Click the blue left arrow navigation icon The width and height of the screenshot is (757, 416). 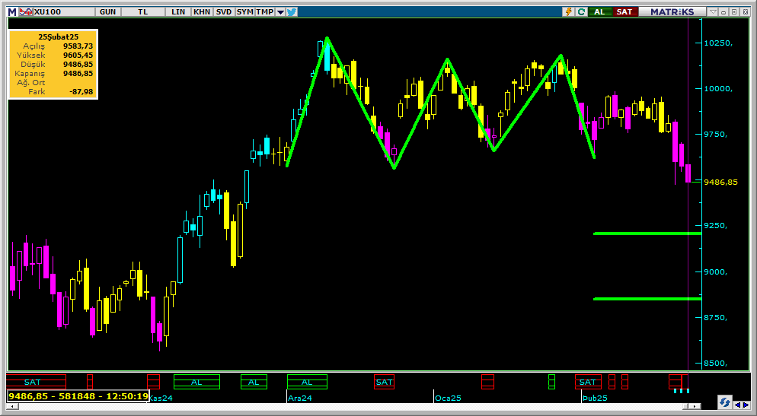pyautogui.click(x=738, y=405)
